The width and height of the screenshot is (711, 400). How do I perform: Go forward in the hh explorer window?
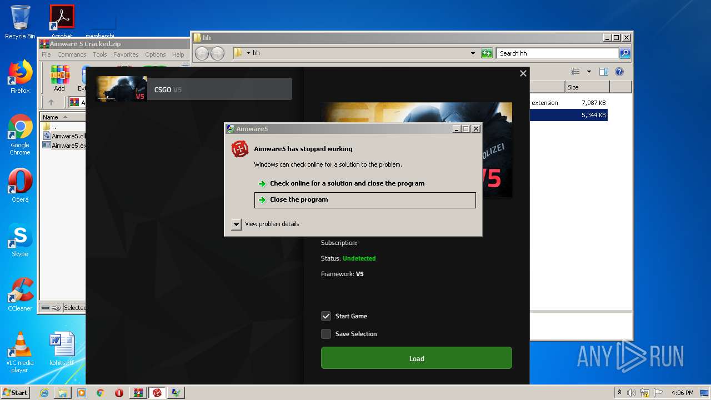217,53
